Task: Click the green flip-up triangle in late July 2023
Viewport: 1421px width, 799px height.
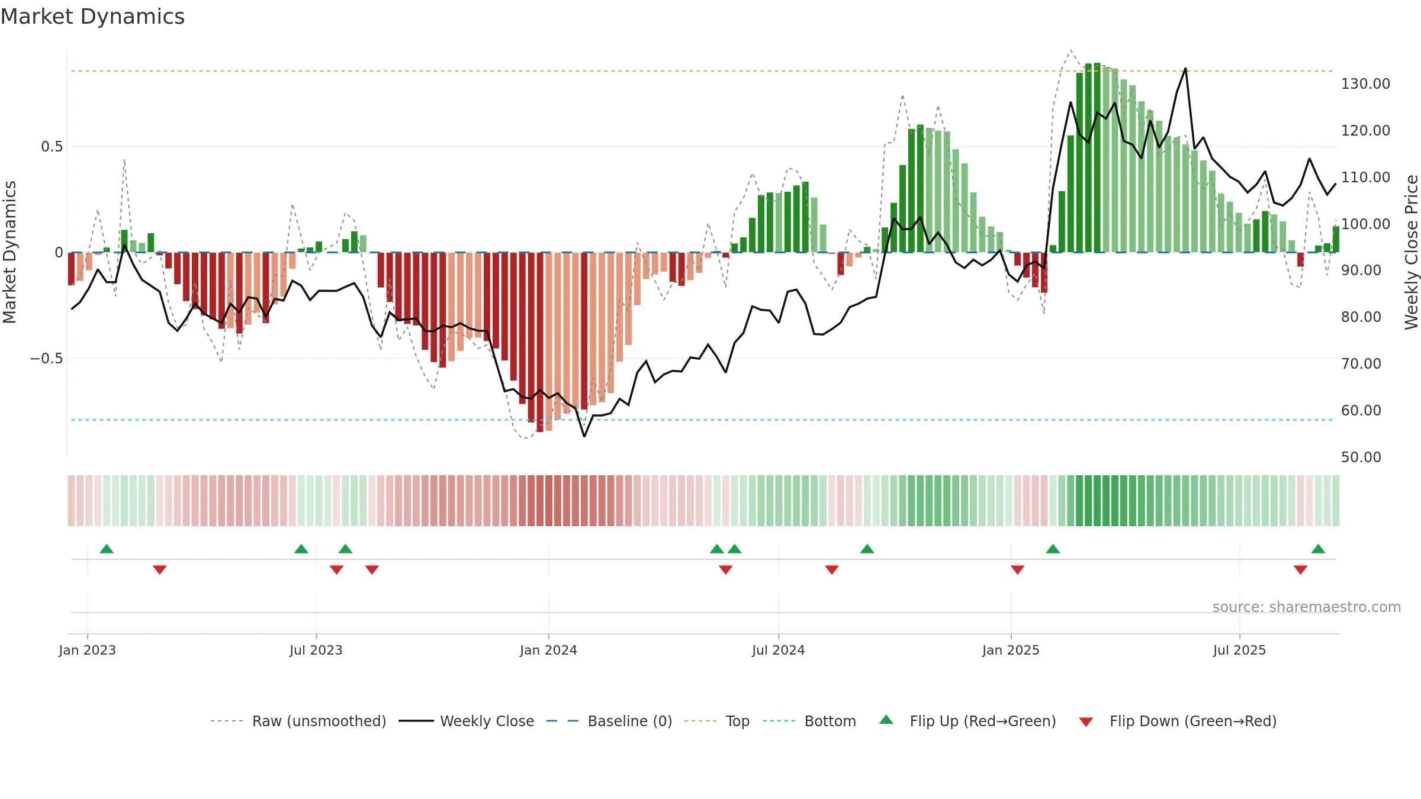Action: point(346,549)
